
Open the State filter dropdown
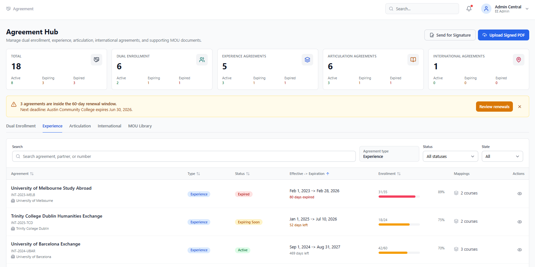502,156
